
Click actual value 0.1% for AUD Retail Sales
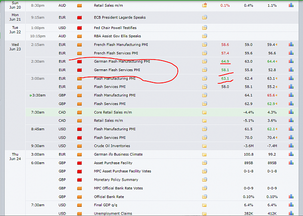(225, 6)
